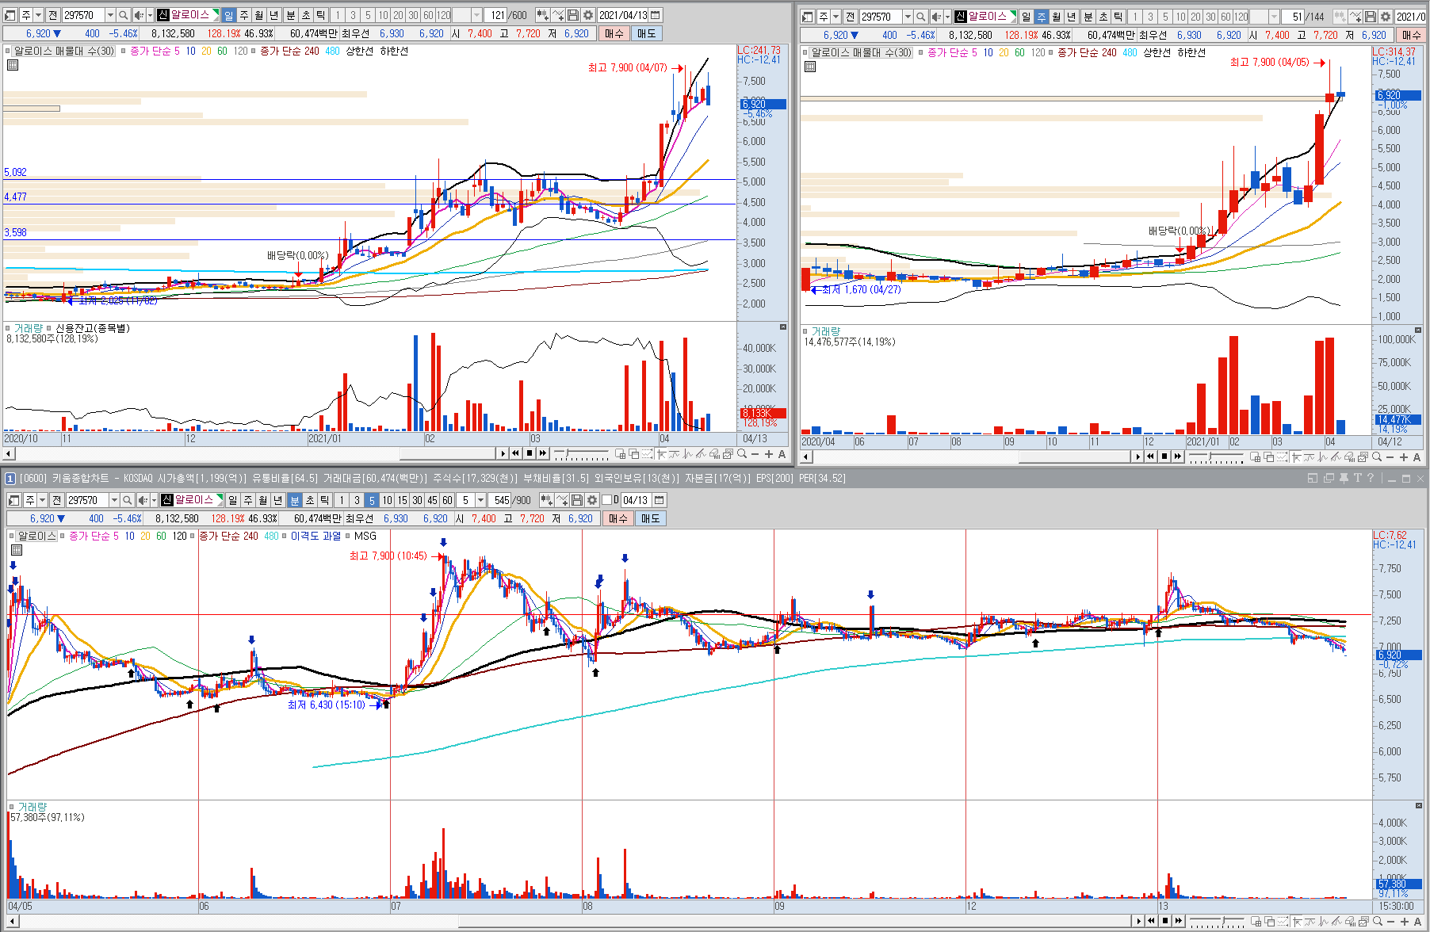Select 30-minute interval button in bottom chart
The height and width of the screenshot is (932, 1430).
[x=417, y=500]
